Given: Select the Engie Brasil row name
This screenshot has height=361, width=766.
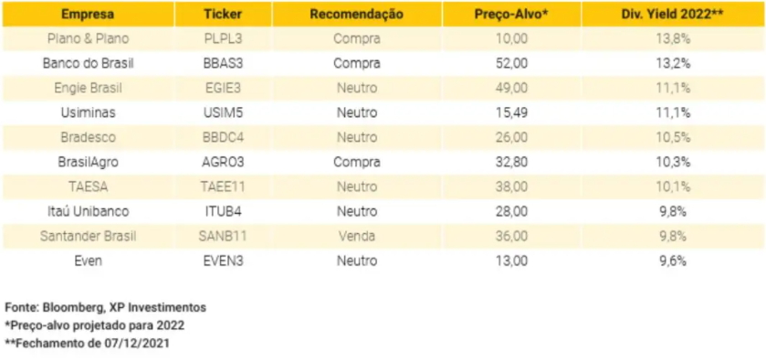Looking at the screenshot, I should point(88,88).
